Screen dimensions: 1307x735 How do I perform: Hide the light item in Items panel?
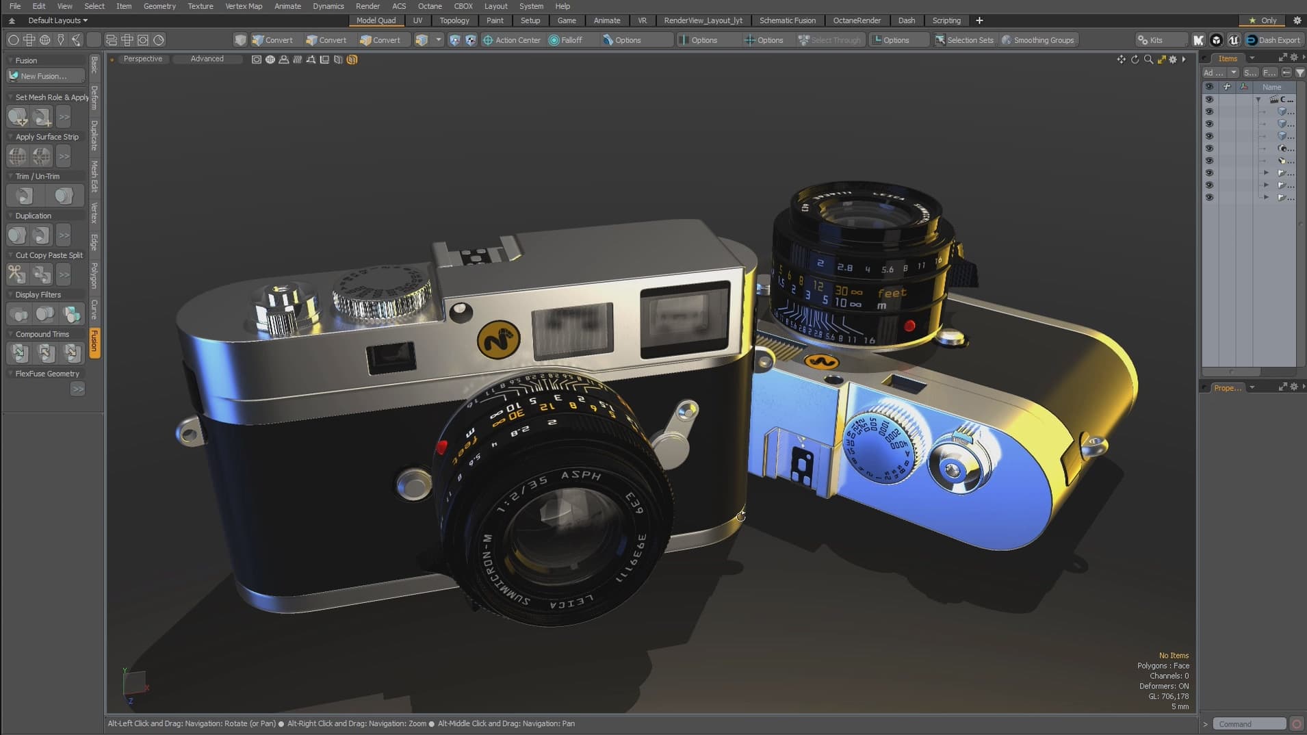1210,161
